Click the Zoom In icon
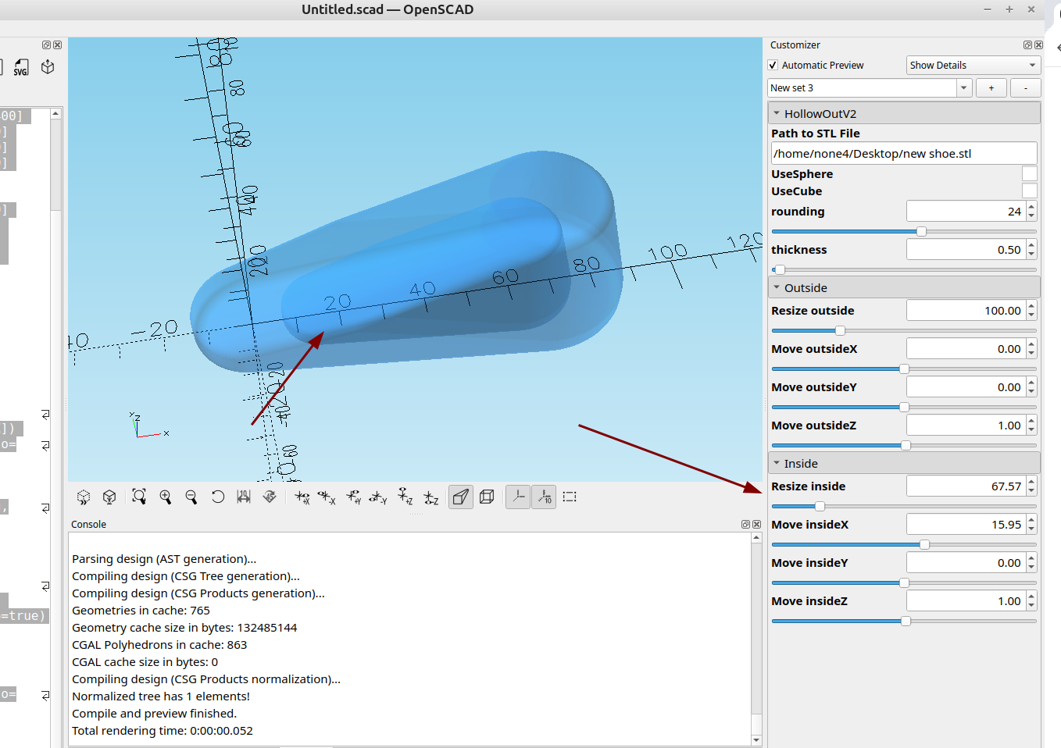Viewport: 1061px width, 748px height. 165,497
